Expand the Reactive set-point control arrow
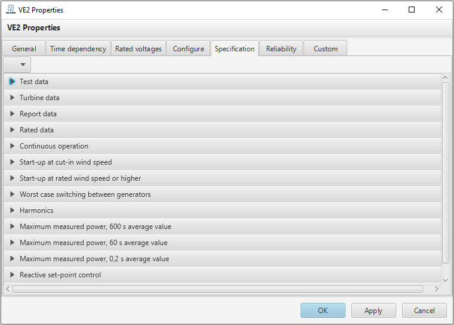The image size is (454, 325). click(12, 275)
